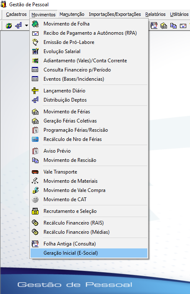
Task: Click the Vale Transporte bus icon
Action: 35,172
